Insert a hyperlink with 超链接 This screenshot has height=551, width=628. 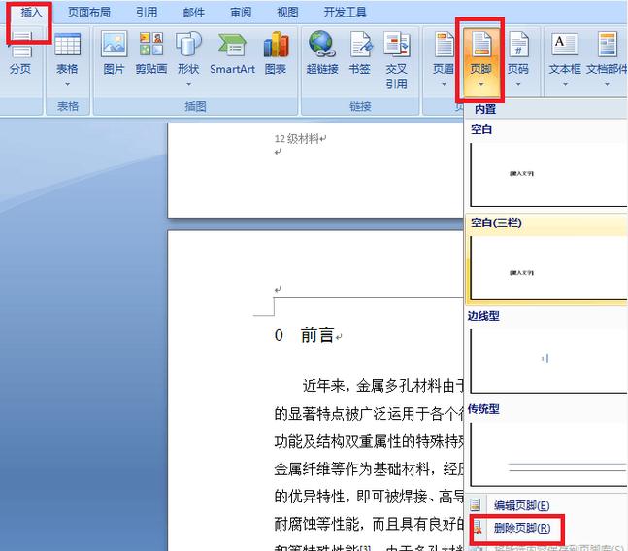[322, 52]
